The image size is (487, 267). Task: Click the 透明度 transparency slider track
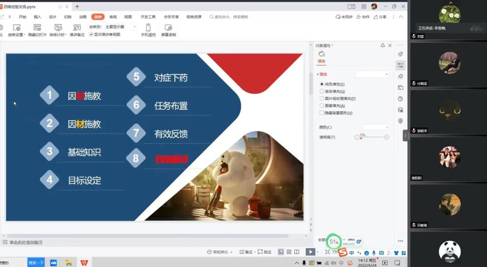(x=372, y=137)
